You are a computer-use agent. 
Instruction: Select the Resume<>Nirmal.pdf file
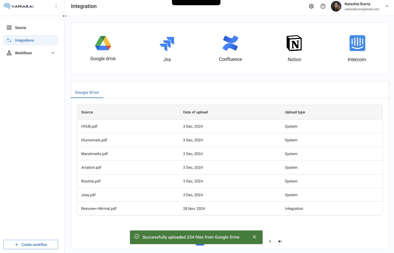coord(99,209)
